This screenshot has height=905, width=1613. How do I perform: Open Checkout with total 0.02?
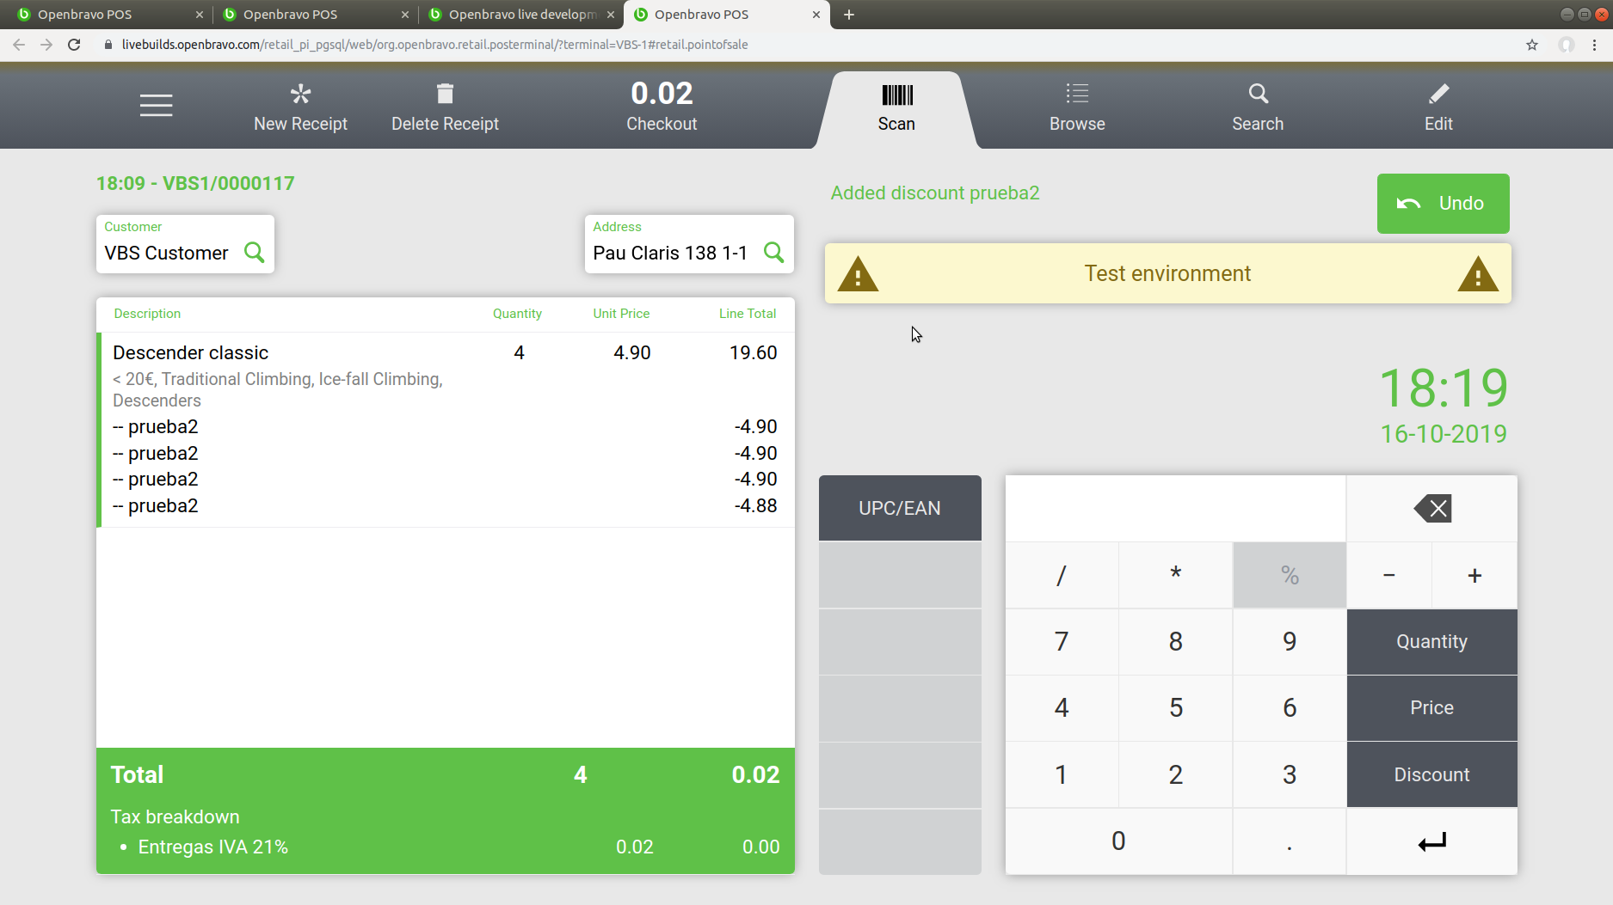[662, 107]
